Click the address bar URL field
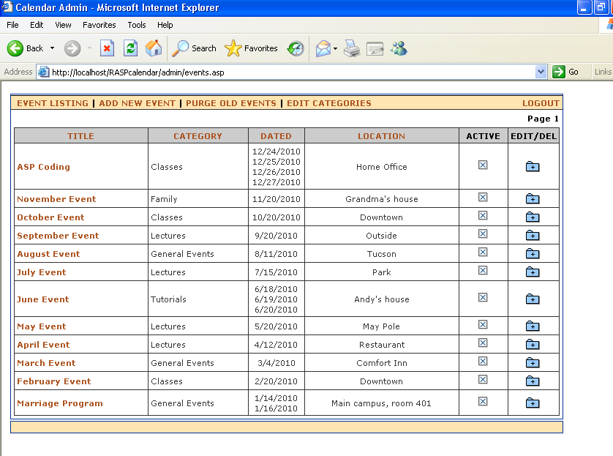613x456 pixels. [291, 72]
